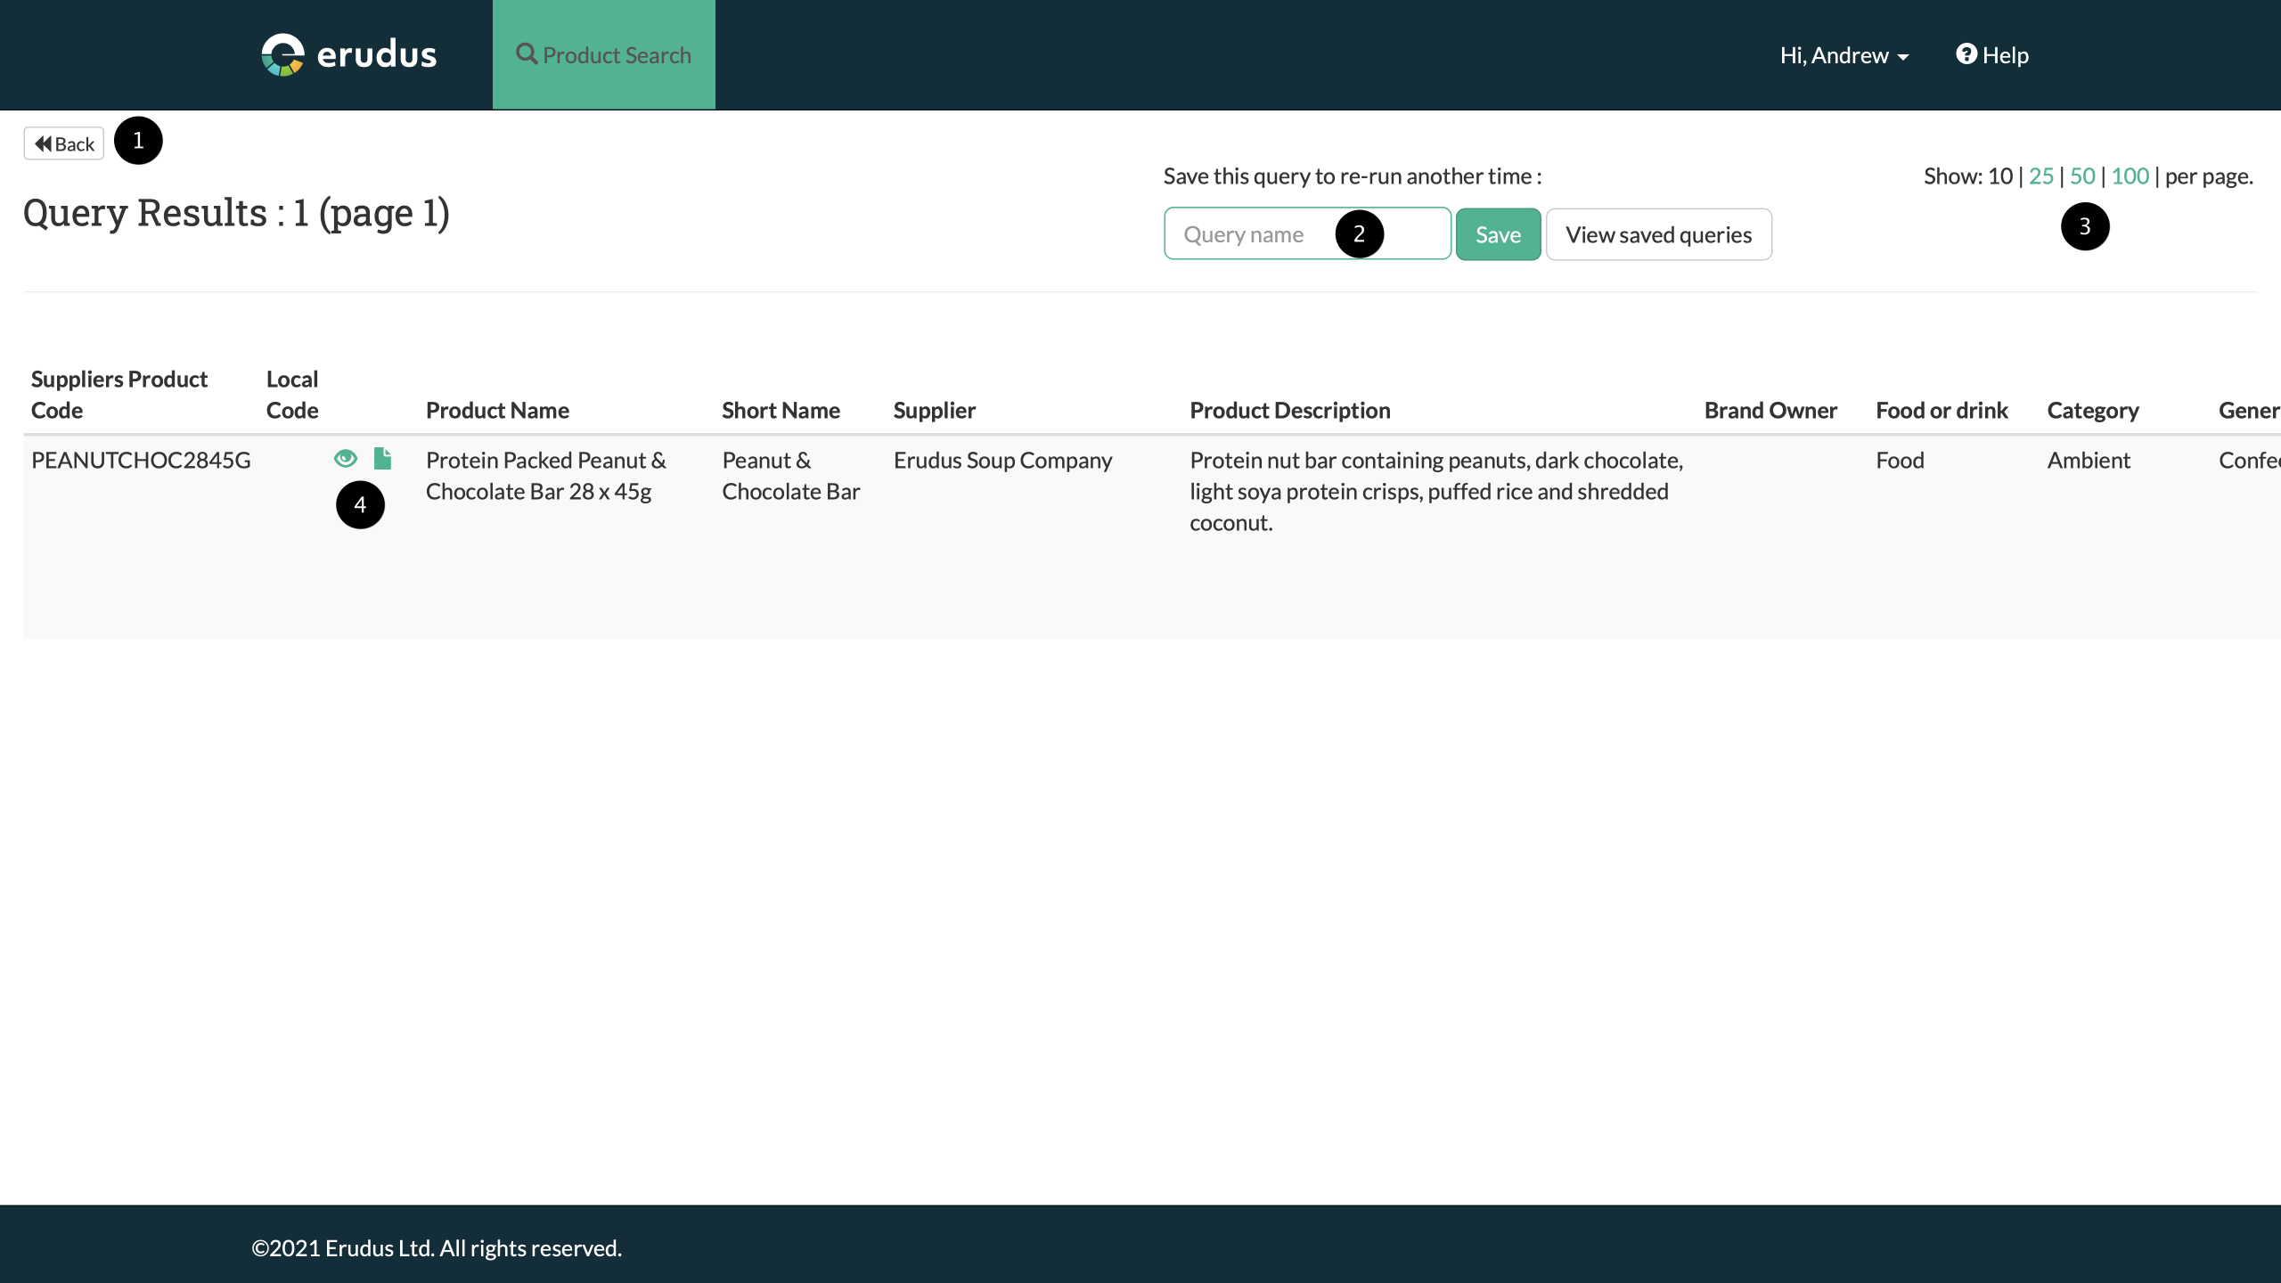Screen dimensions: 2281x1283
Task: Open the Product Search tab
Action: (x=604, y=55)
